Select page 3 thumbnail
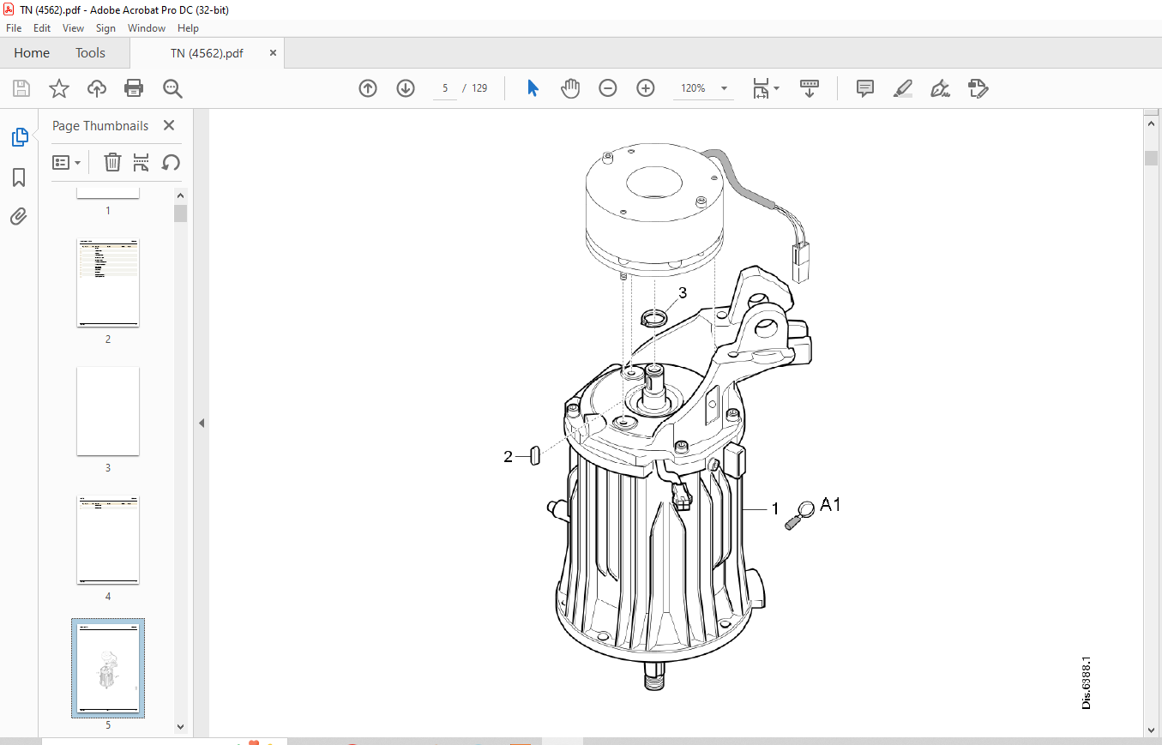 tap(108, 412)
